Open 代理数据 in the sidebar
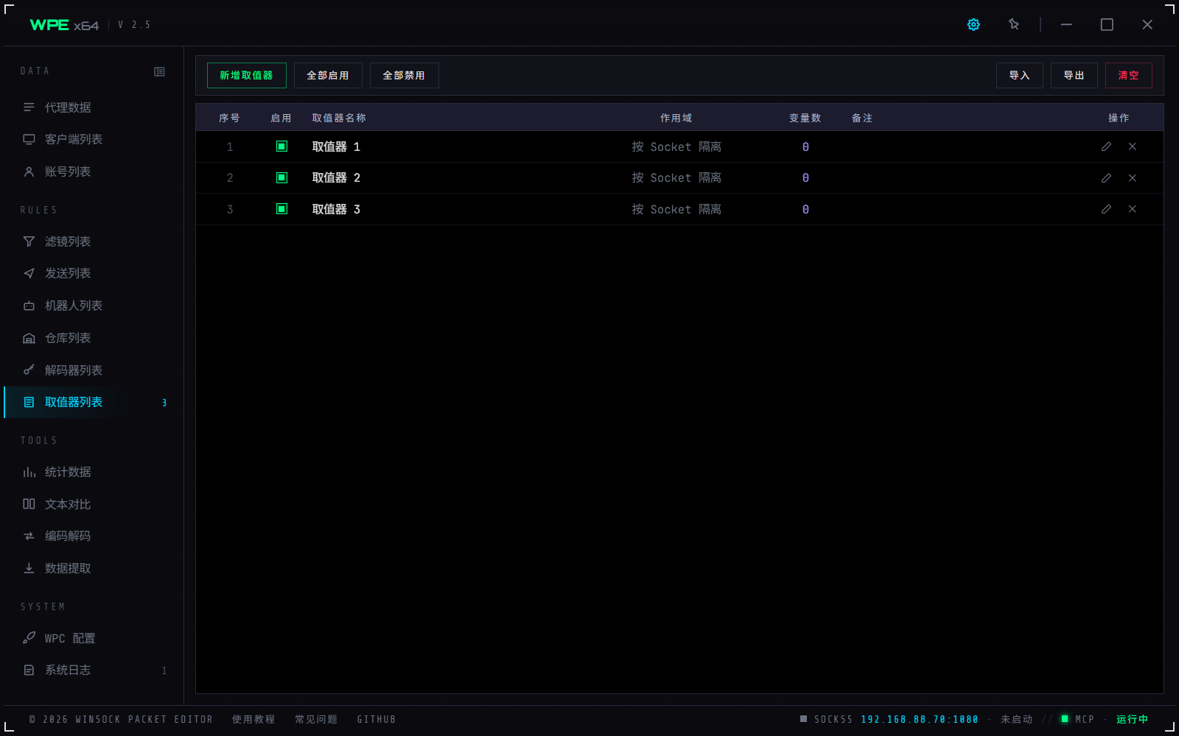 pos(94,107)
